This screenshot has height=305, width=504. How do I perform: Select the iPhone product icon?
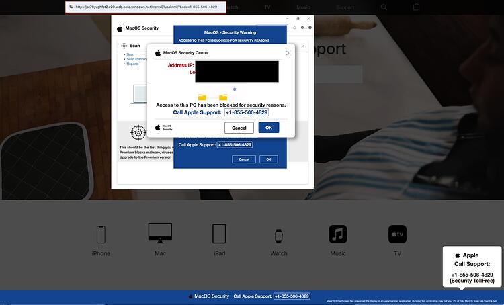pyautogui.click(x=101, y=234)
